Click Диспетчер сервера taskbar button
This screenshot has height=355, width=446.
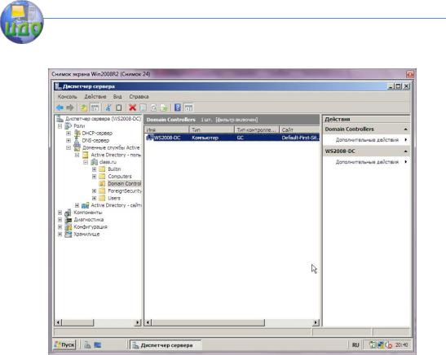pos(166,345)
